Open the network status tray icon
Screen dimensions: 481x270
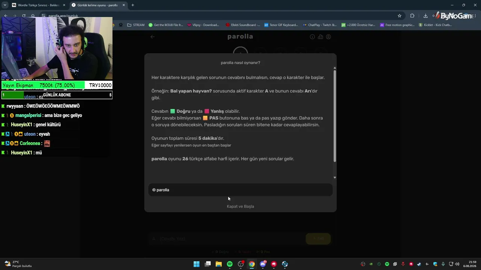[x=451, y=264]
